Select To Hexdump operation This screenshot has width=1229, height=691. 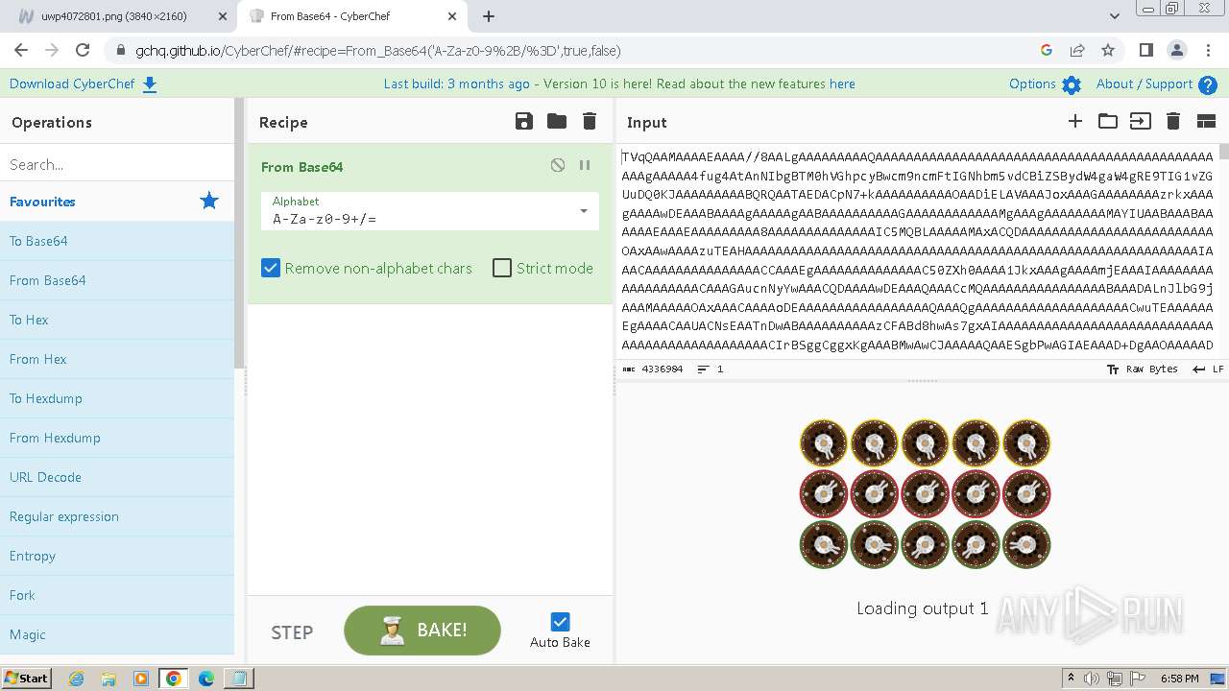(117, 398)
